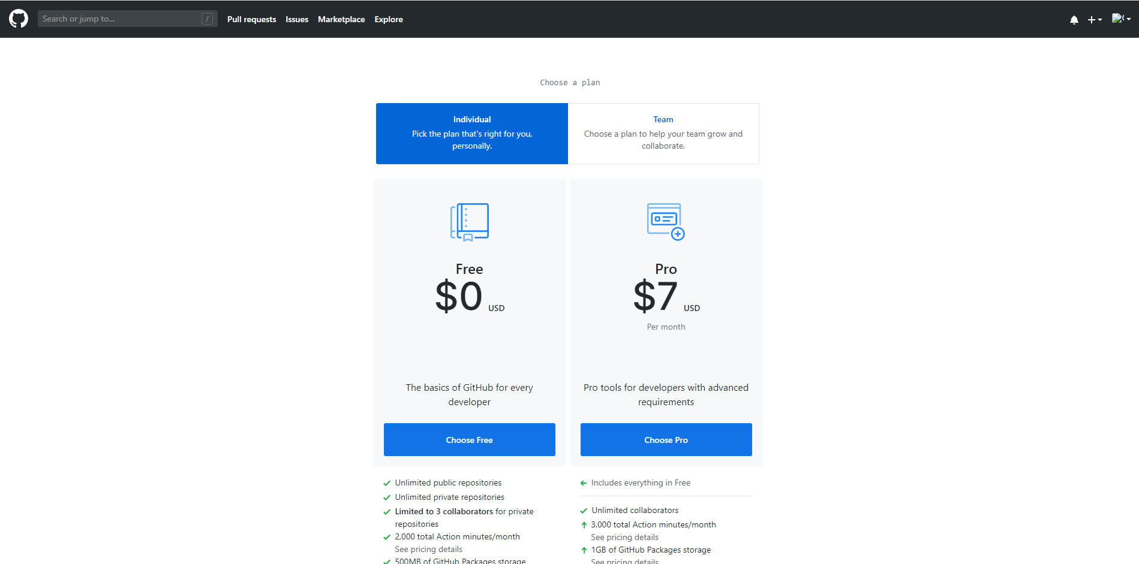Click the "Per month" label
Screen dimensions: 1139x564
(666, 327)
